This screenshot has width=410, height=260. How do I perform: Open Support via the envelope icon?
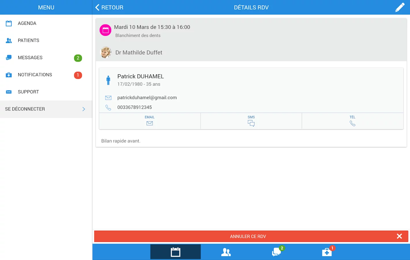(9, 92)
